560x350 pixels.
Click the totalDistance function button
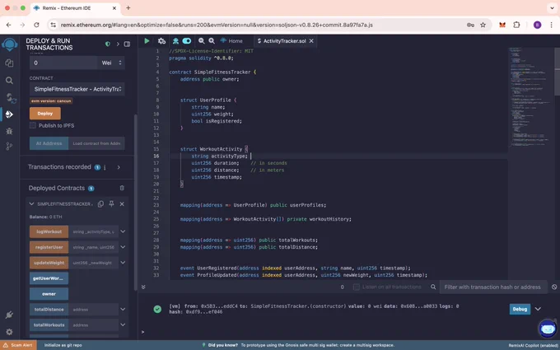pyautogui.click(x=49, y=310)
